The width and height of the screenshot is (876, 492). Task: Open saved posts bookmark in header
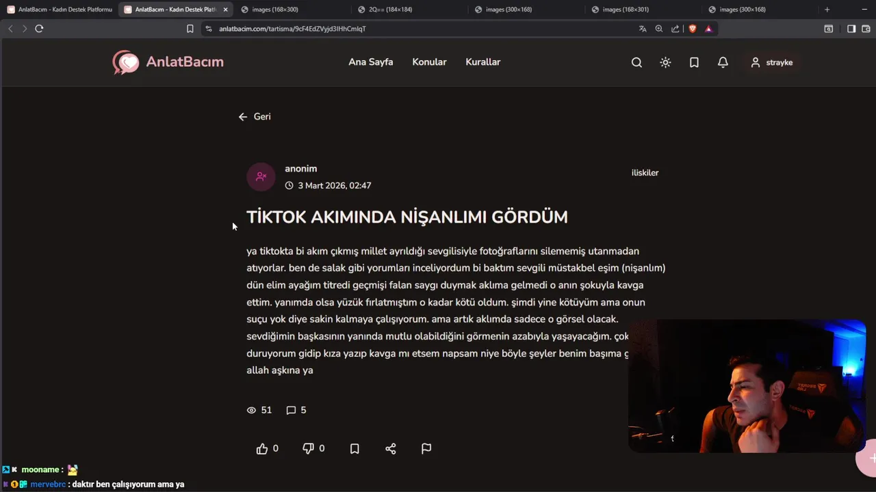pyautogui.click(x=694, y=62)
